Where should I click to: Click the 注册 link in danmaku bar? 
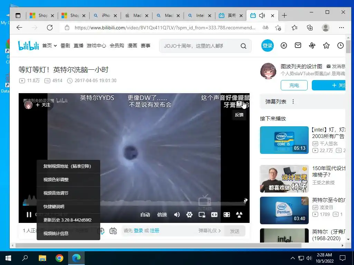coord(155,230)
